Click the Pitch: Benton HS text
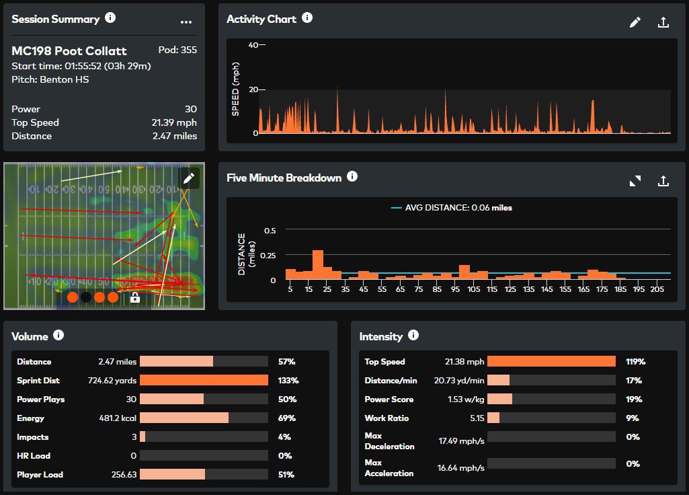This screenshot has height=495, width=689. tap(50, 79)
